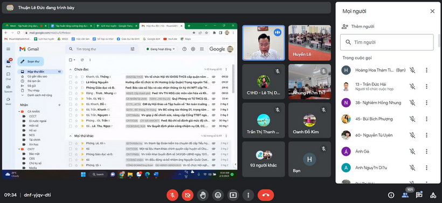Screen dimensions: 442x203
Task: Click the Tìm người search field
Action: 387,42
